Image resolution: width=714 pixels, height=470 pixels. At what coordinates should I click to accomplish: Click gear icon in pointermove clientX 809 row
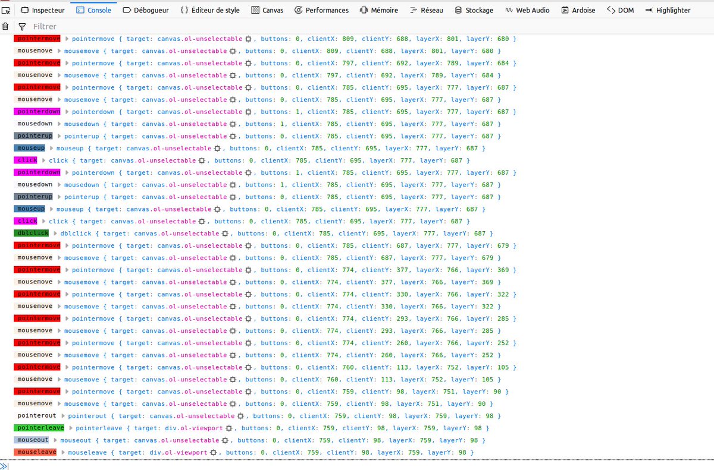click(248, 39)
